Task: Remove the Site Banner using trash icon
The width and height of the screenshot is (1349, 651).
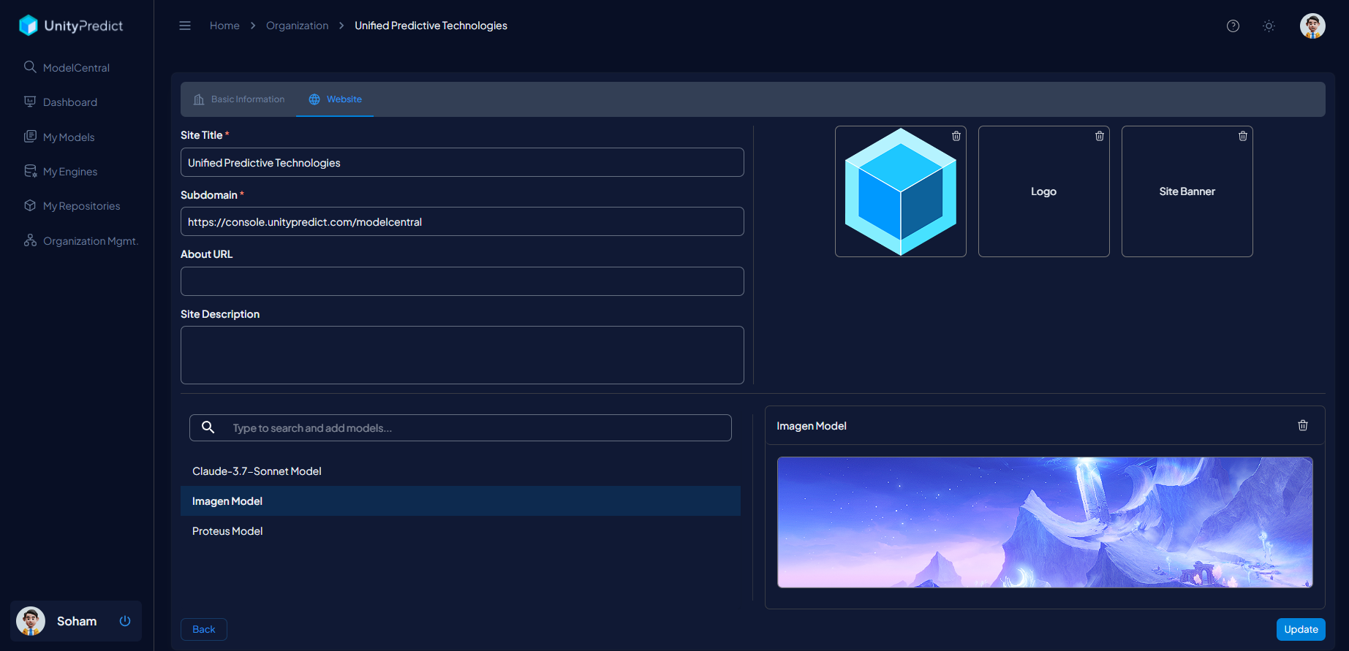Action: coord(1242,136)
